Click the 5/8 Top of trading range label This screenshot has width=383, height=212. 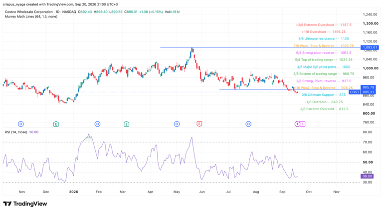[324, 59]
